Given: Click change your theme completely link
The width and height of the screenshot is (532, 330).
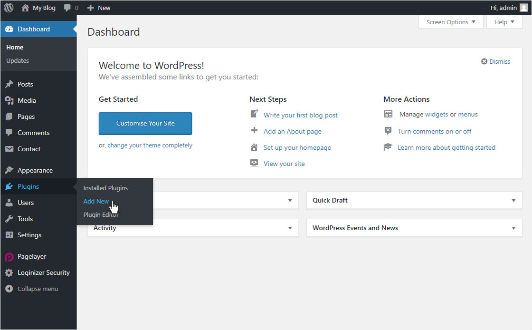Looking at the screenshot, I should click(150, 146).
